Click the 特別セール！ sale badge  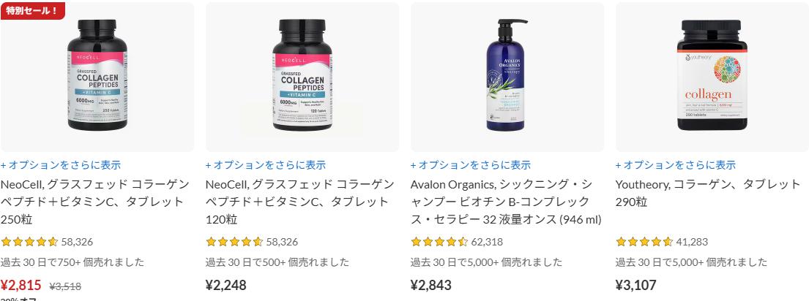coord(32,10)
